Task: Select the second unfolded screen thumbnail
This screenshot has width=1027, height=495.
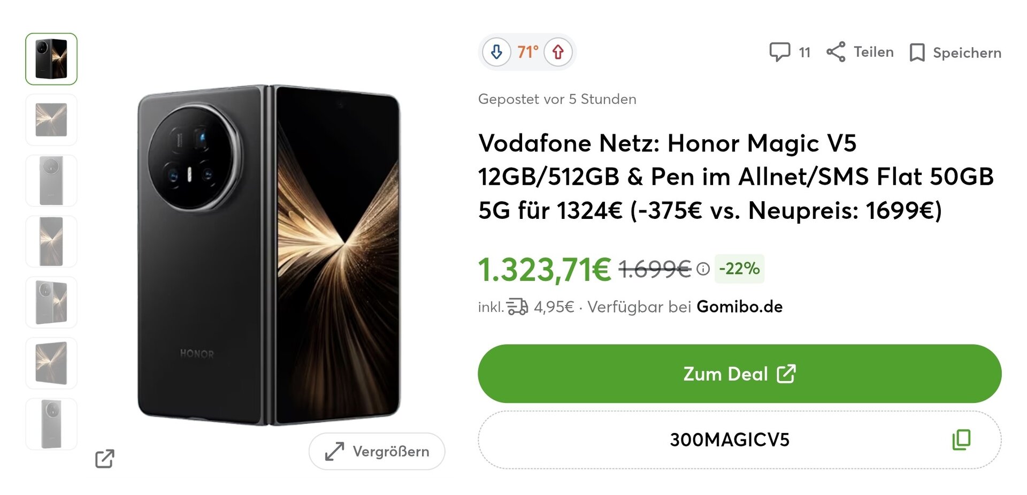Action: pyautogui.click(x=51, y=120)
